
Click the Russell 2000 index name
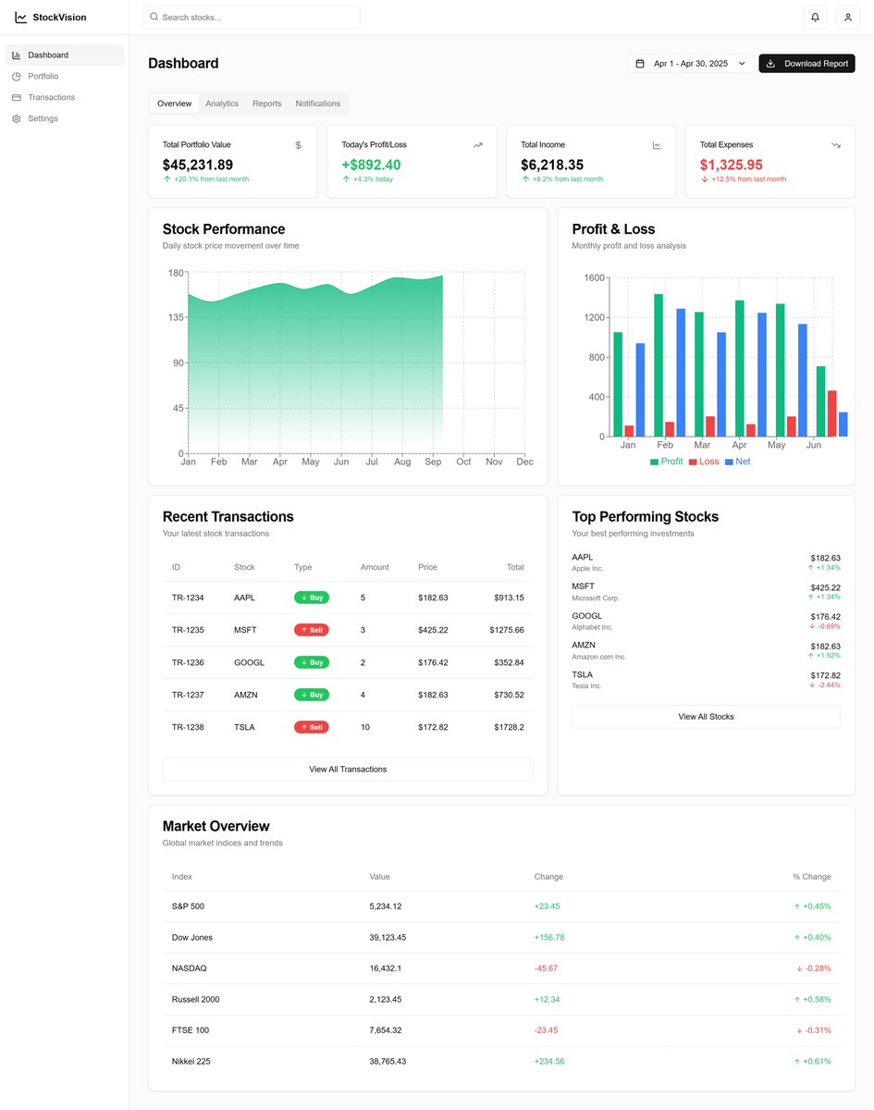196,999
